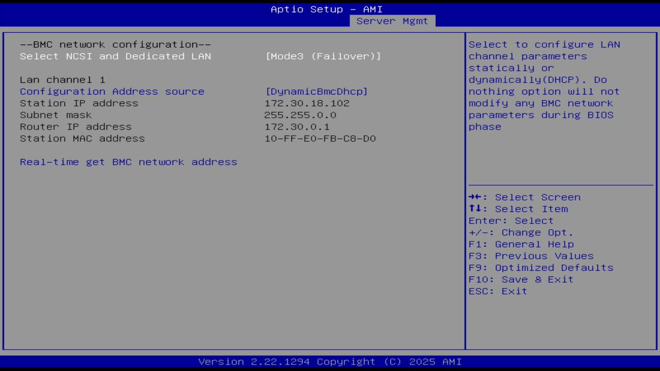Open the DynamicBmcDhcp option value
The width and height of the screenshot is (660, 371).
pyautogui.click(x=317, y=91)
